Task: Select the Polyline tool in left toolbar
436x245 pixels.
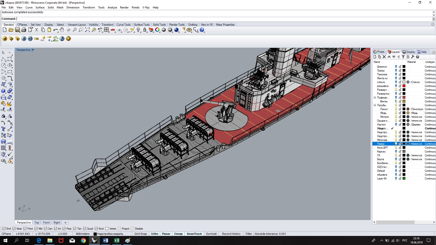Action: coord(3,59)
